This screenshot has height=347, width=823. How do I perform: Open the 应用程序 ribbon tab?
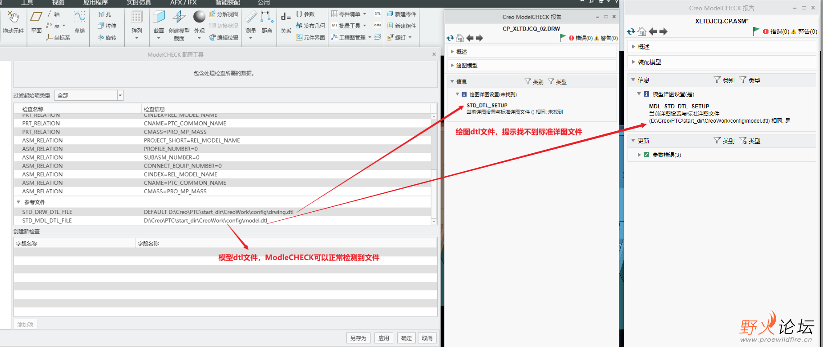(95, 3)
